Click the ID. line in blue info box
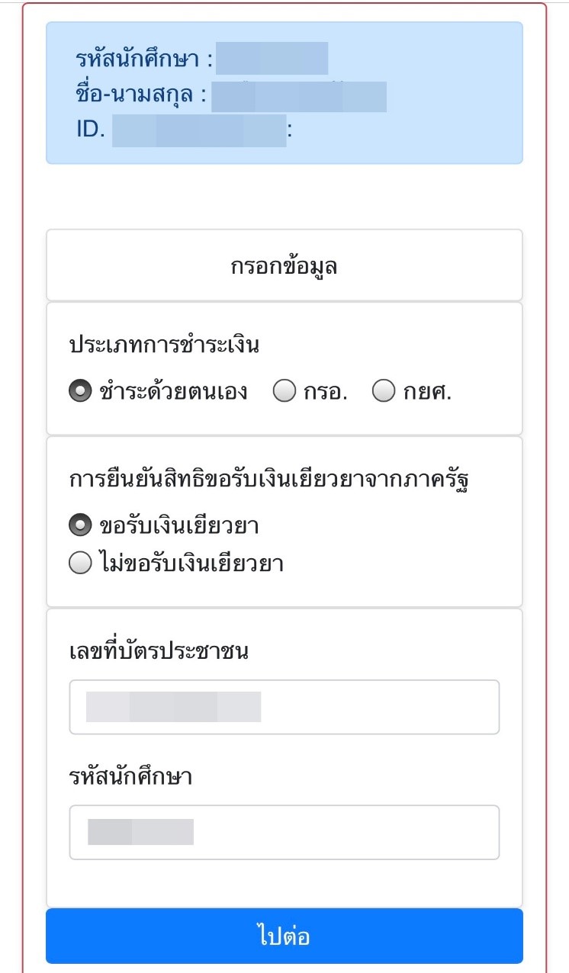Viewport: 569px width, 973px height. click(184, 130)
